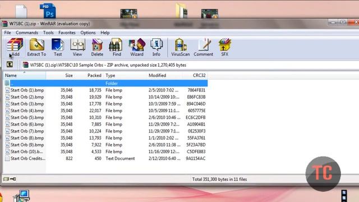Launch the Wizard tool
Screen dimensions: 359x202
pos(137,47)
